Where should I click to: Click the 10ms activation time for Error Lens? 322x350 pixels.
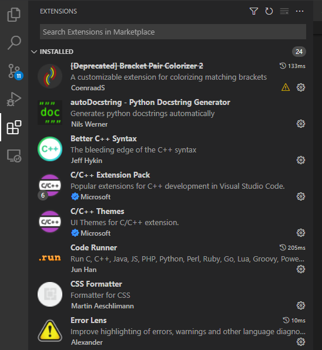point(294,321)
